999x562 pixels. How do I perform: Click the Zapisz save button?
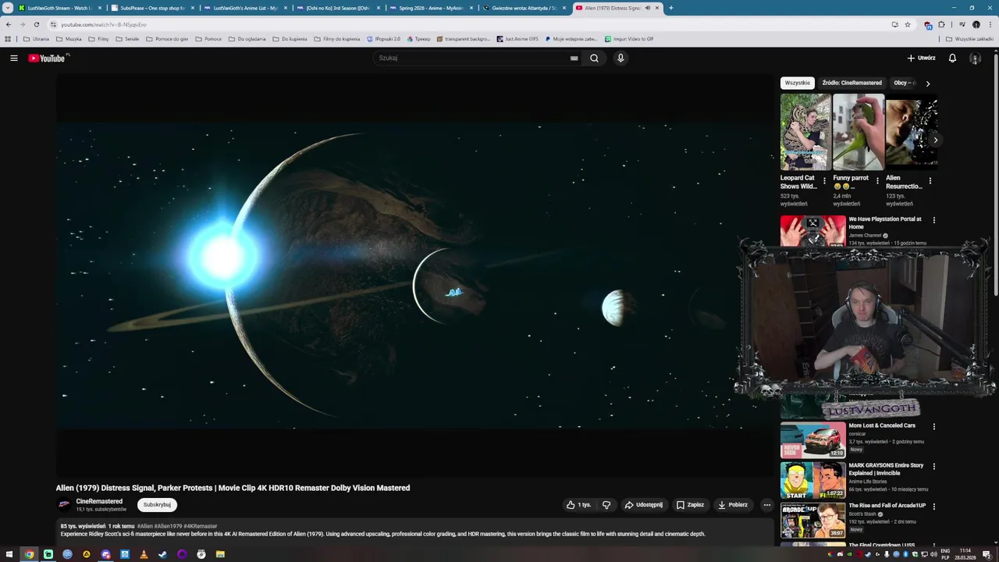pyautogui.click(x=690, y=505)
